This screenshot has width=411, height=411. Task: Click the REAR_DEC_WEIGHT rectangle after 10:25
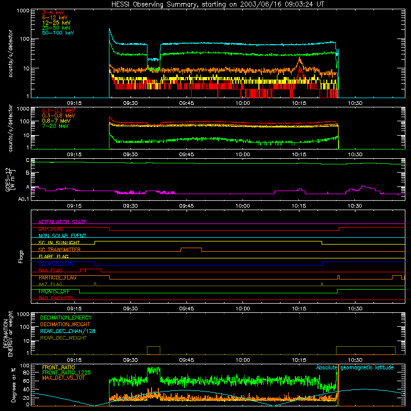[366, 350]
